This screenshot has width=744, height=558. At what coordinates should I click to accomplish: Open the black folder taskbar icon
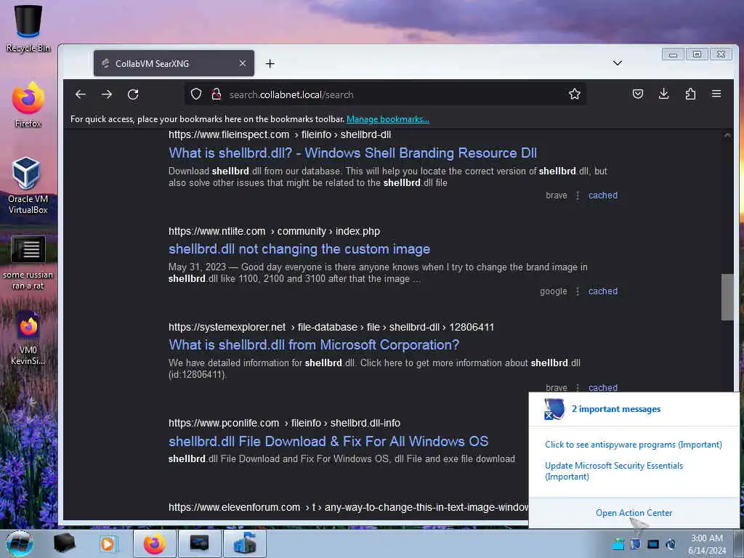pyautogui.click(x=64, y=543)
